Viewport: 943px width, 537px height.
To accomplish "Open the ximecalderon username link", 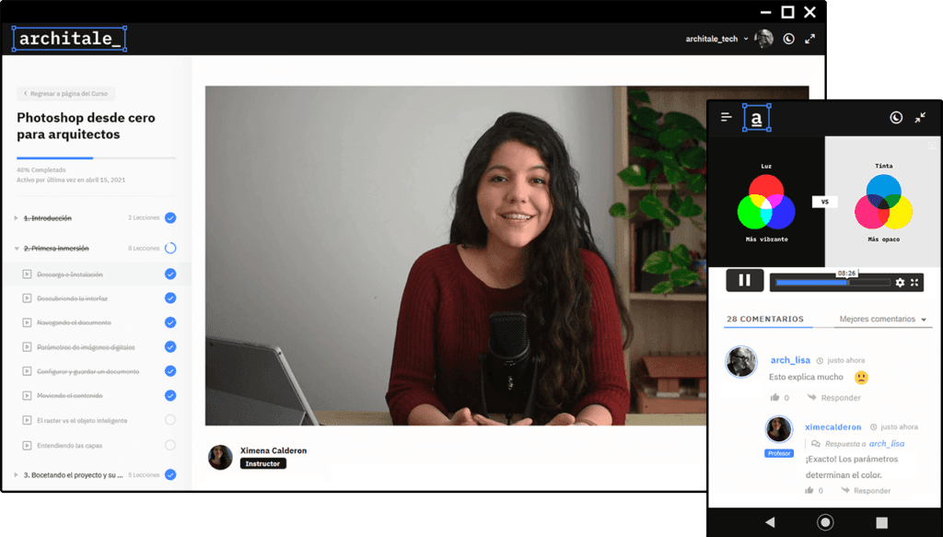I will click(832, 427).
